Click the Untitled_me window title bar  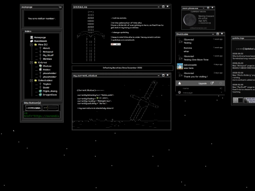coord(121,7)
